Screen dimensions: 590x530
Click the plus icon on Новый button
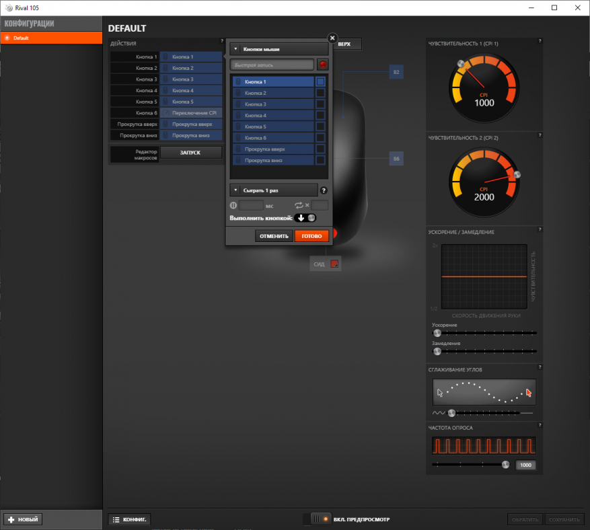[11, 519]
